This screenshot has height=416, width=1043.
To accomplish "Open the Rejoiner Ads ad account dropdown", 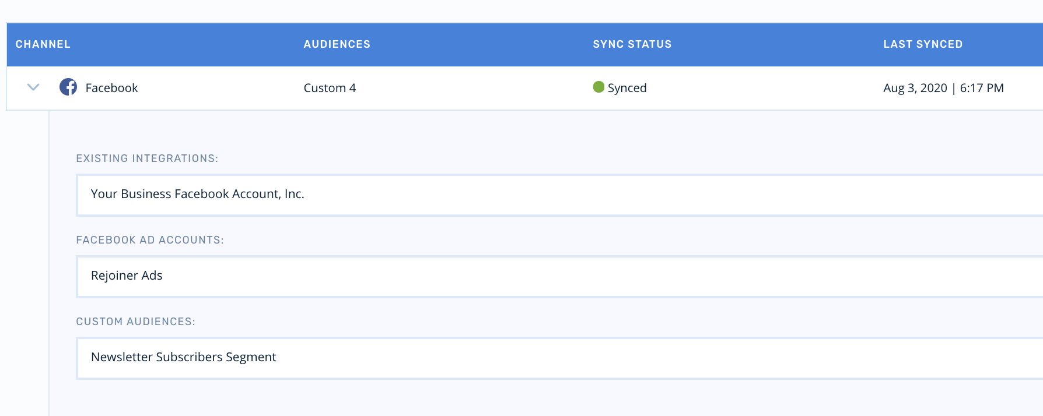I will click(x=559, y=276).
